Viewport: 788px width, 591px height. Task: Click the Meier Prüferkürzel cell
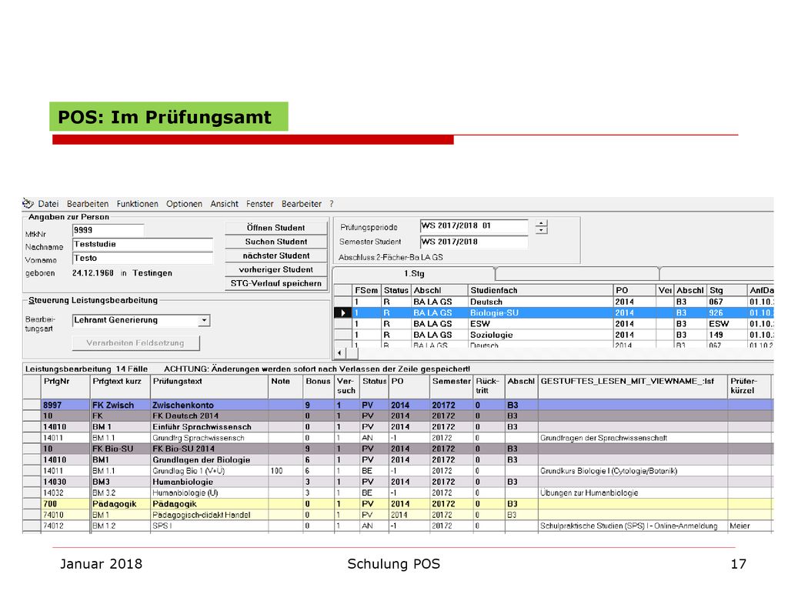point(749,526)
